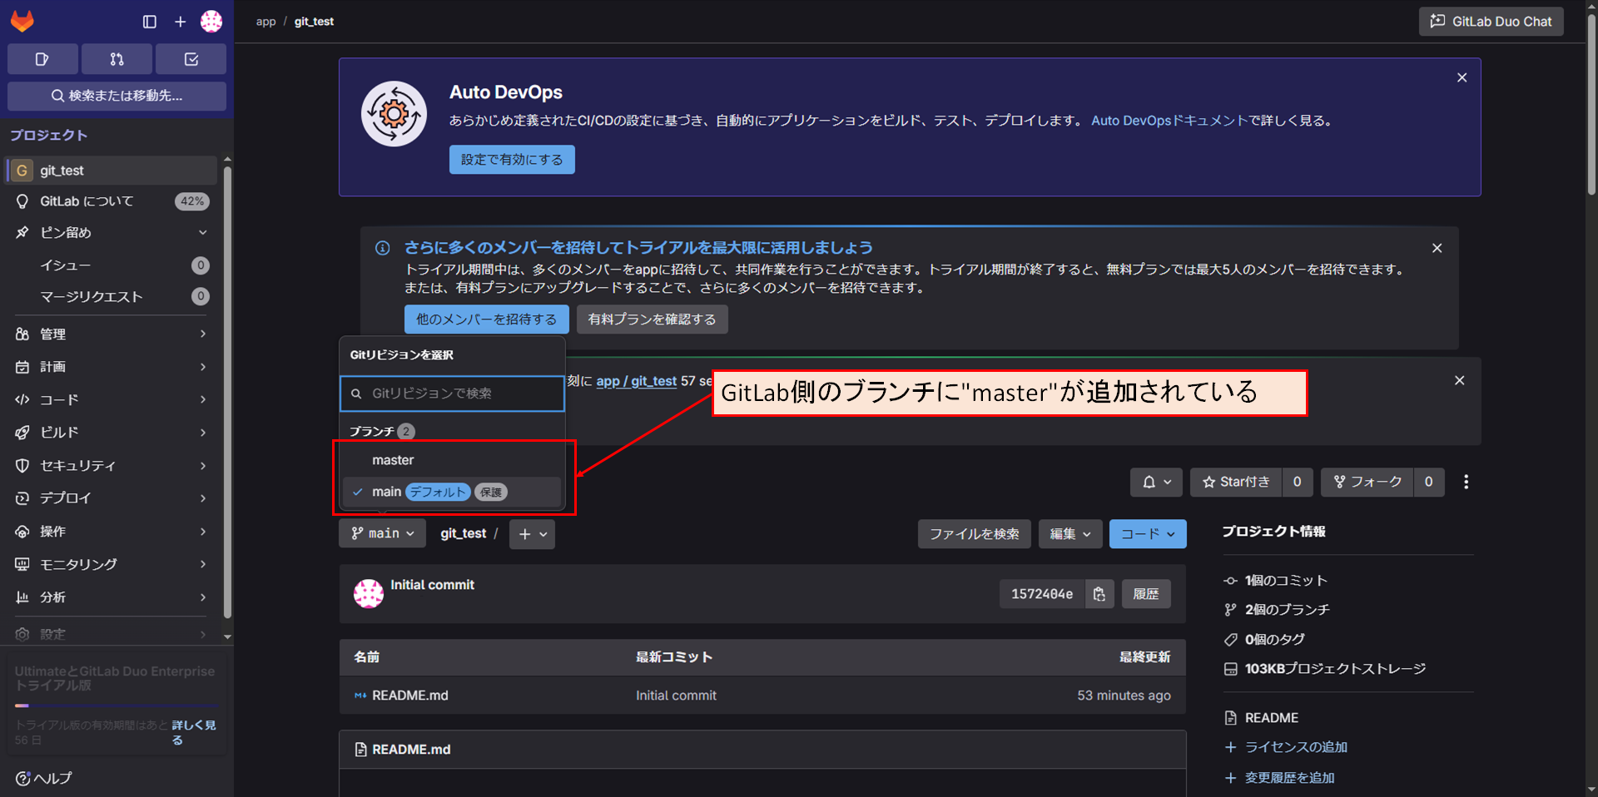Open README.md in file list

click(x=409, y=696)
